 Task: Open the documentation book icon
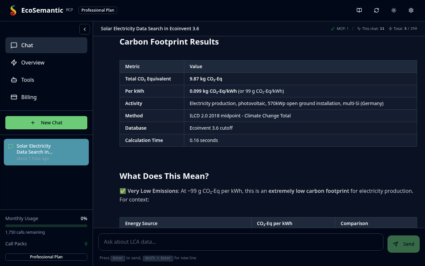(x=359, y=10)
